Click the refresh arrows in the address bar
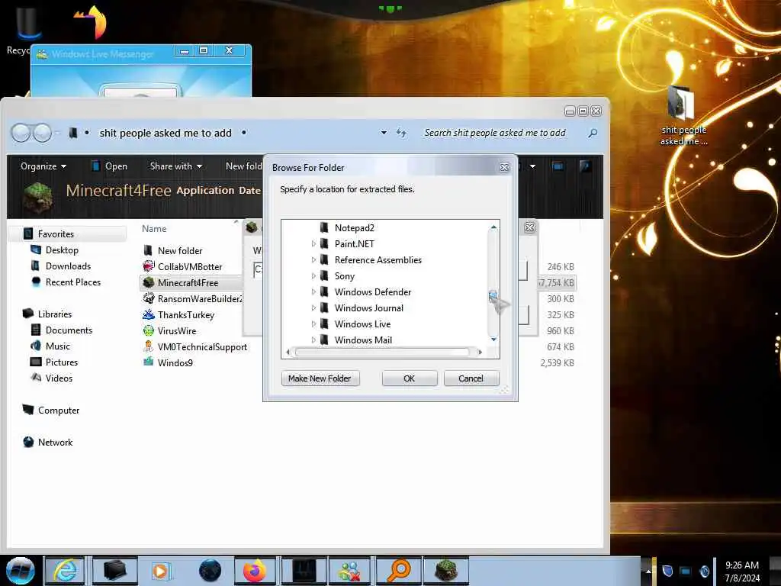The height and width of the screenshot is (586, 781). click(x=401, y=133)
